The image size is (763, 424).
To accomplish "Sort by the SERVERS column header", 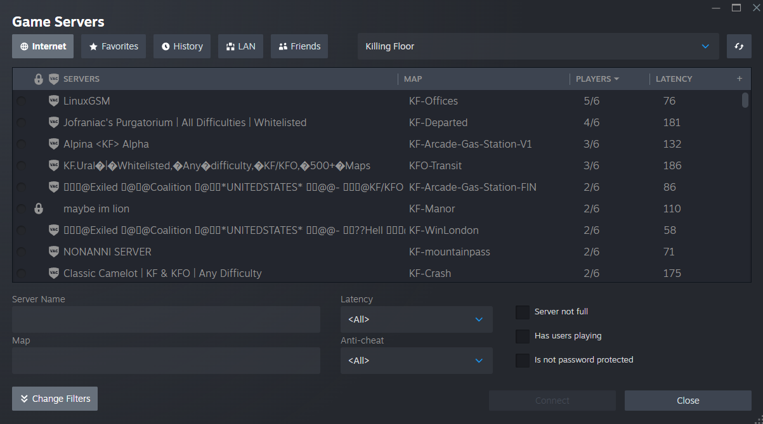I will pyautogui.click(x=81, y=79).
